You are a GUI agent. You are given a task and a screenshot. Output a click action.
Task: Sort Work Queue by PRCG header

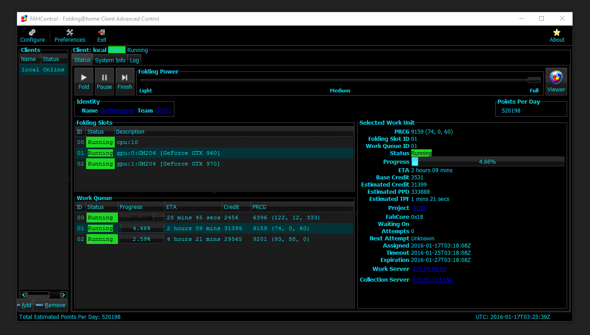click(x=302, y=207)
